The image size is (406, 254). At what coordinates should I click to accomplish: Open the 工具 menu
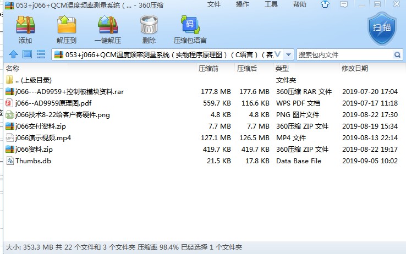(271, 4)
